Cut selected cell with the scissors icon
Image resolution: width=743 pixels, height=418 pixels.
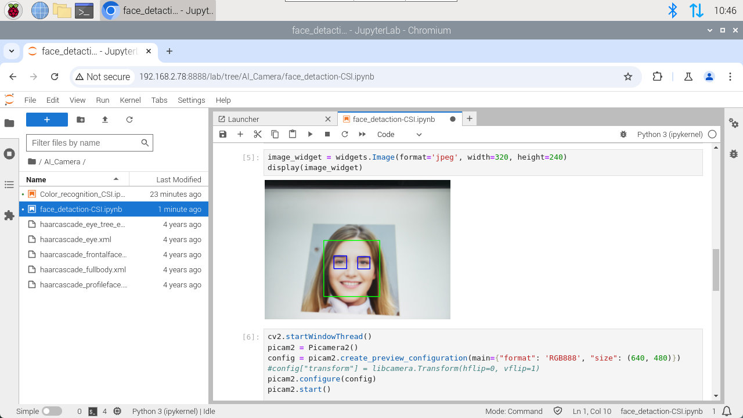click(x=258, y=134)
